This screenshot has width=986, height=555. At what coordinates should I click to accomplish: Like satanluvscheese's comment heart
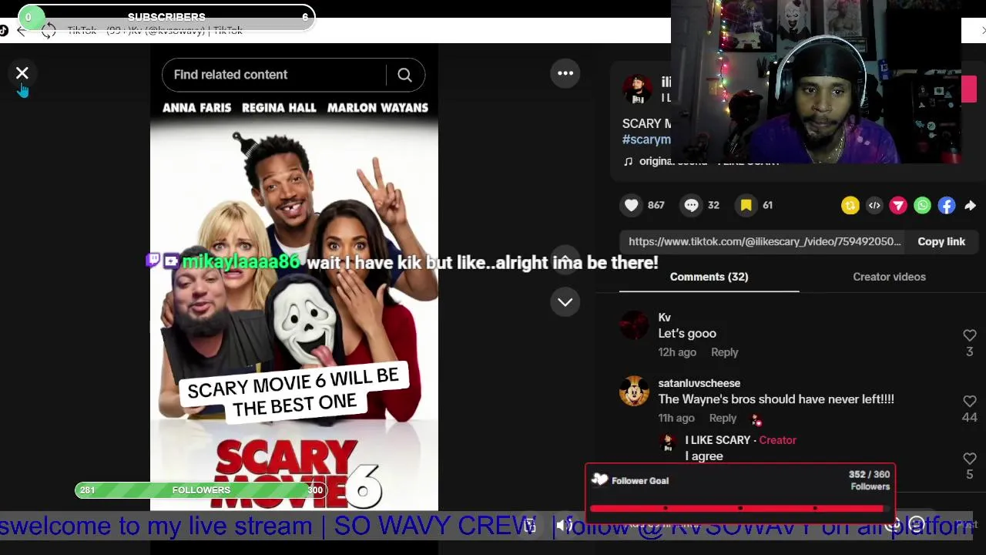[x=970, y=401]
